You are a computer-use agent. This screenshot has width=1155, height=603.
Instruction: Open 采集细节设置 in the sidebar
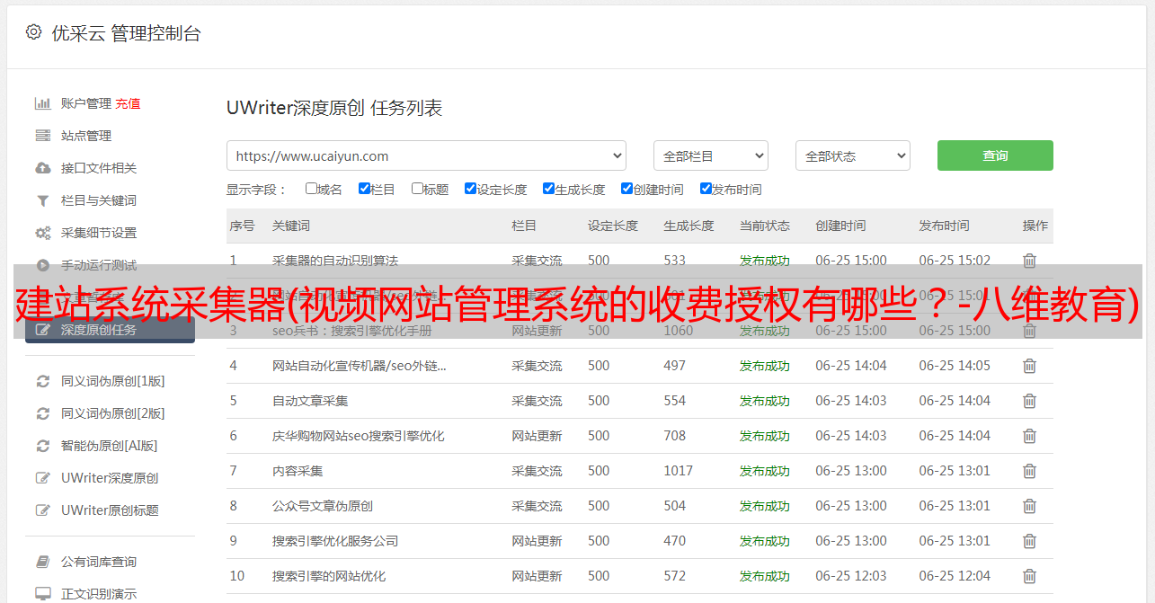99,233
